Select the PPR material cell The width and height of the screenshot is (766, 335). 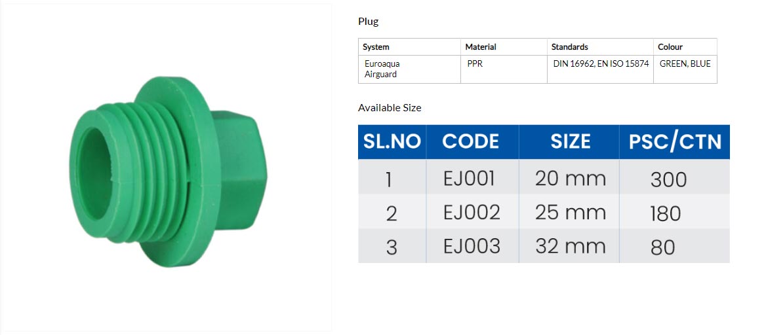click(504, 69)
